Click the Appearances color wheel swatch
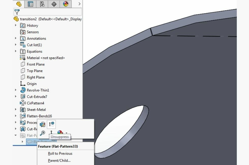249x165 pixels. [x=59, y=132]
